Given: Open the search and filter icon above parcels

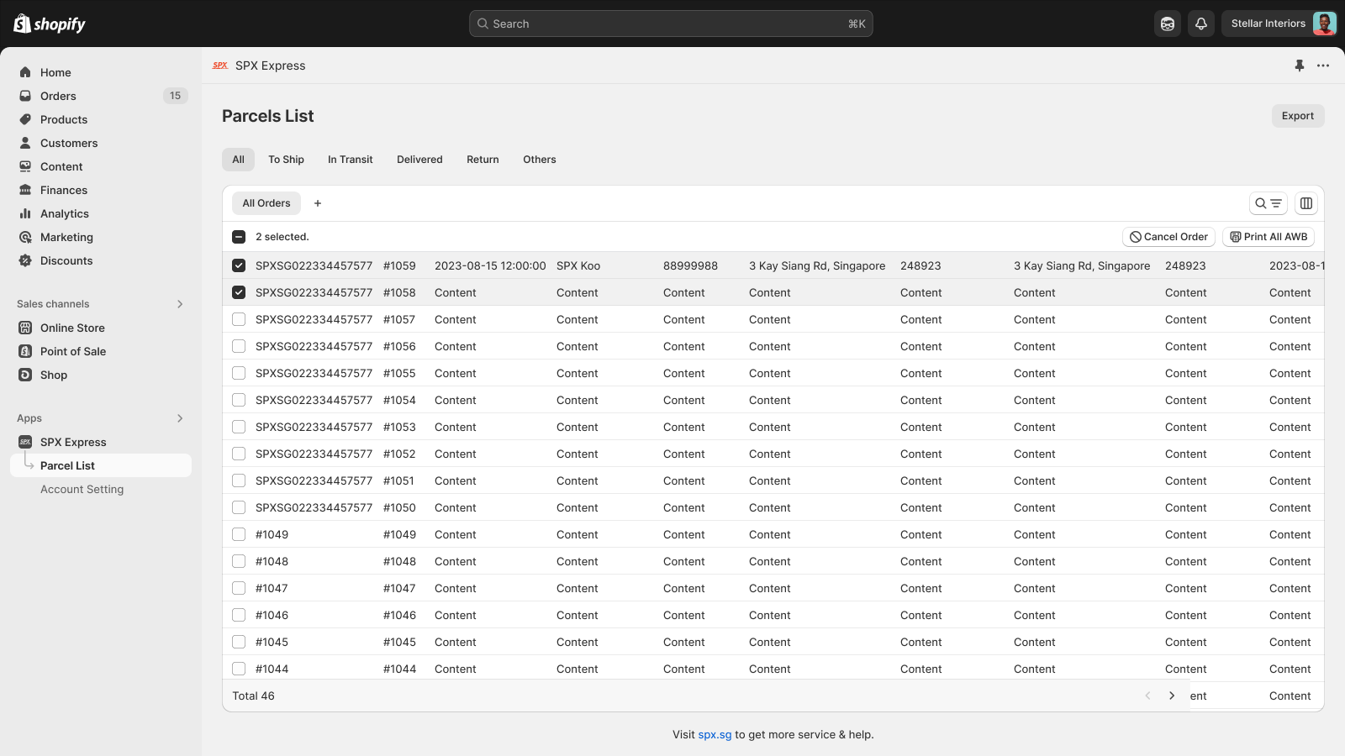Looking at the screenshot, I should [x=1269, y=202].
